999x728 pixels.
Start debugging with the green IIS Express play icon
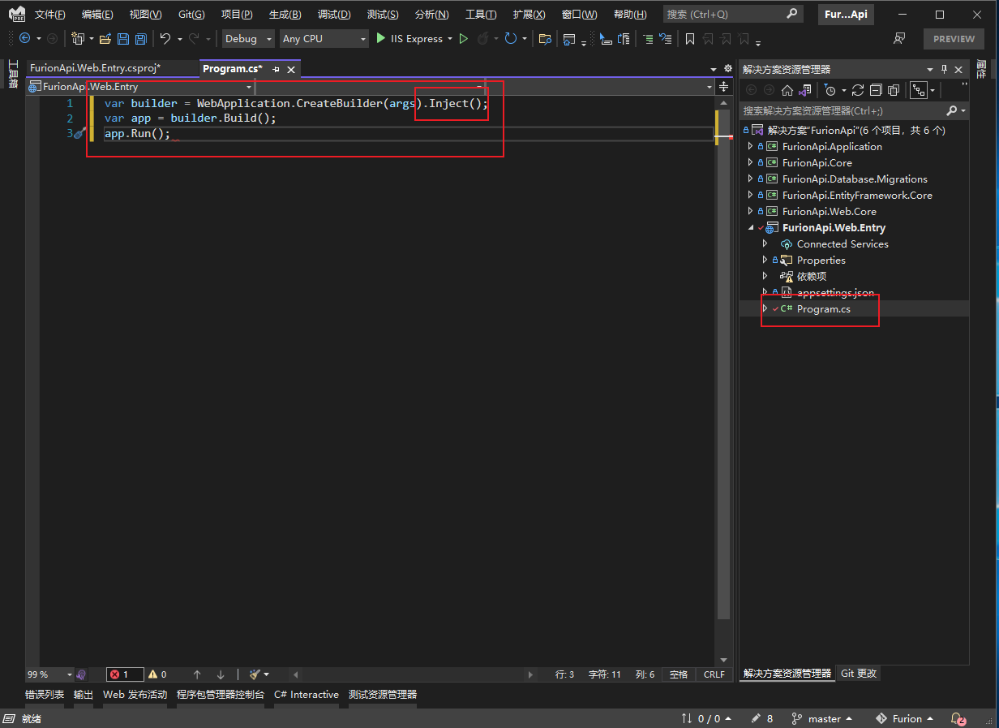coord(381,38)
